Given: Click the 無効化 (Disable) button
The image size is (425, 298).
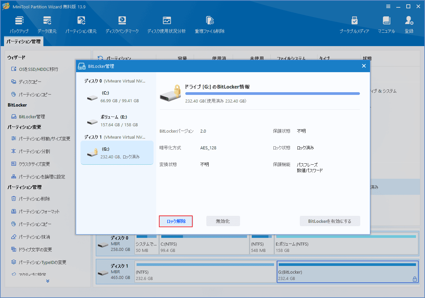Looking at the screenshot, I should pos(223,221).
